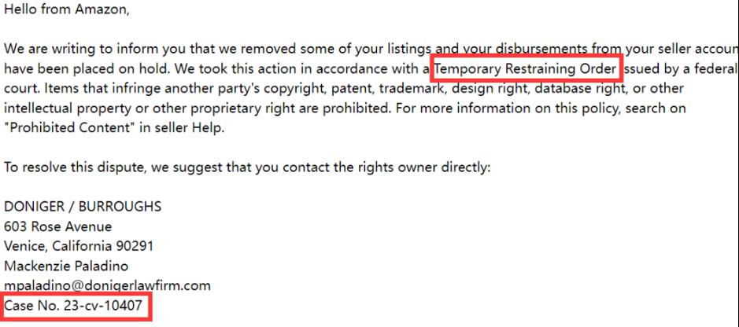Click the quoted "Prohibited Content" phrase
Screen dimensions: 739x327
(70, 128)
